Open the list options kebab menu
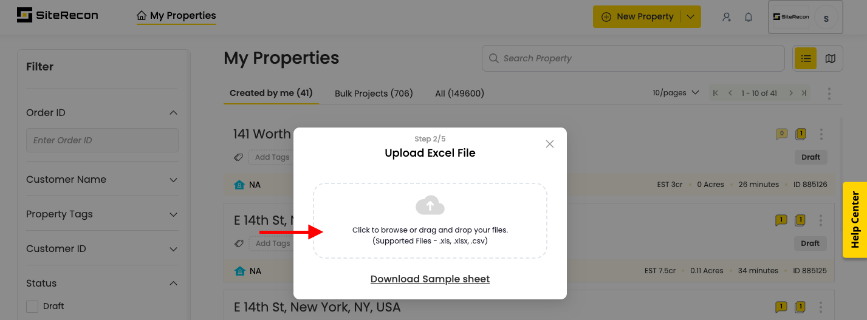The width and height of the screenshot is (867, 320). pos(829,94)
